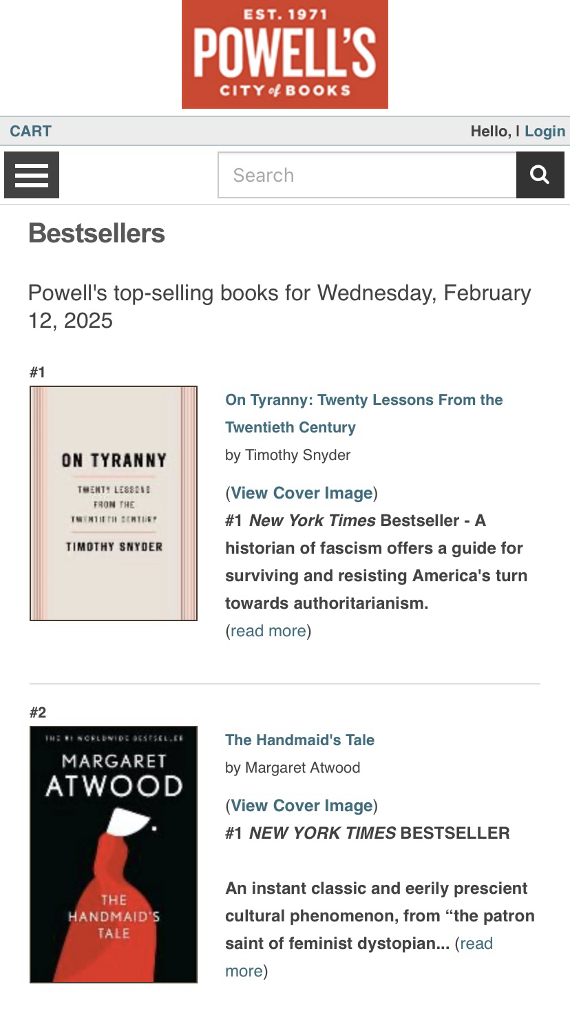570x1013 pixels.
Task: Open the CART link
Action: tap(30, 131)
